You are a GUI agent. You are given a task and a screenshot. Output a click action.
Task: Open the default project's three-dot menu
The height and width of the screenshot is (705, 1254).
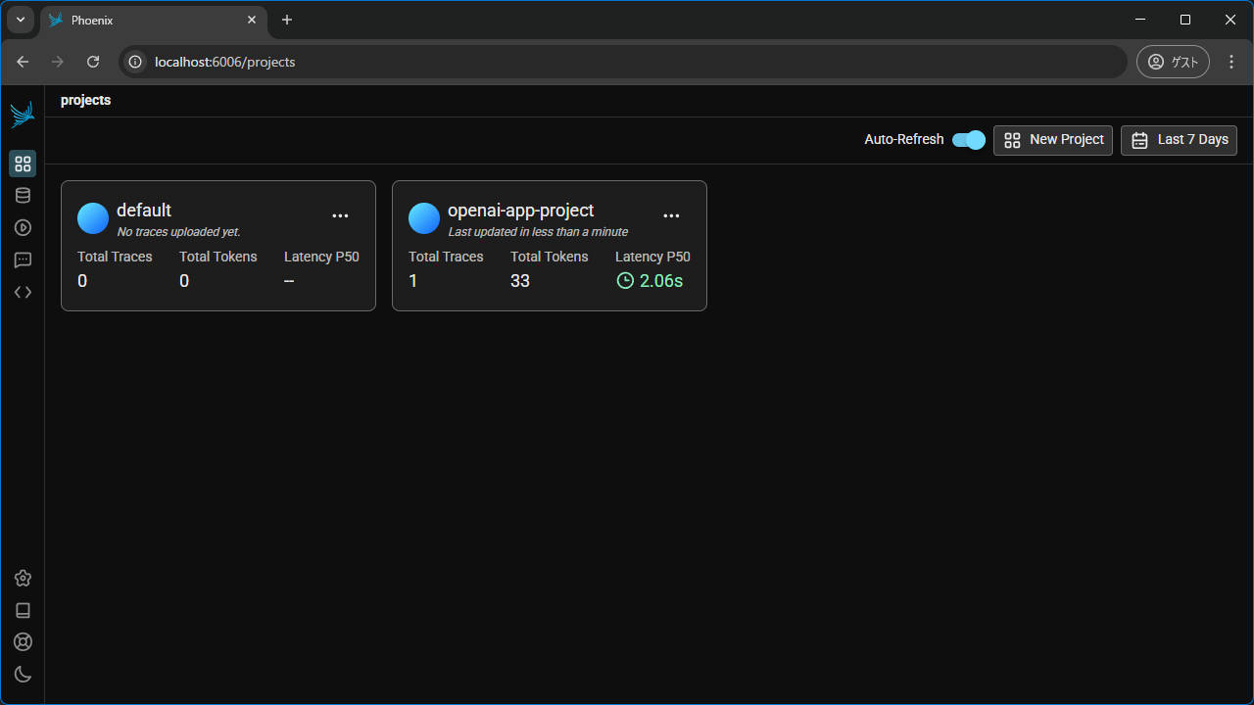point(340,215)
